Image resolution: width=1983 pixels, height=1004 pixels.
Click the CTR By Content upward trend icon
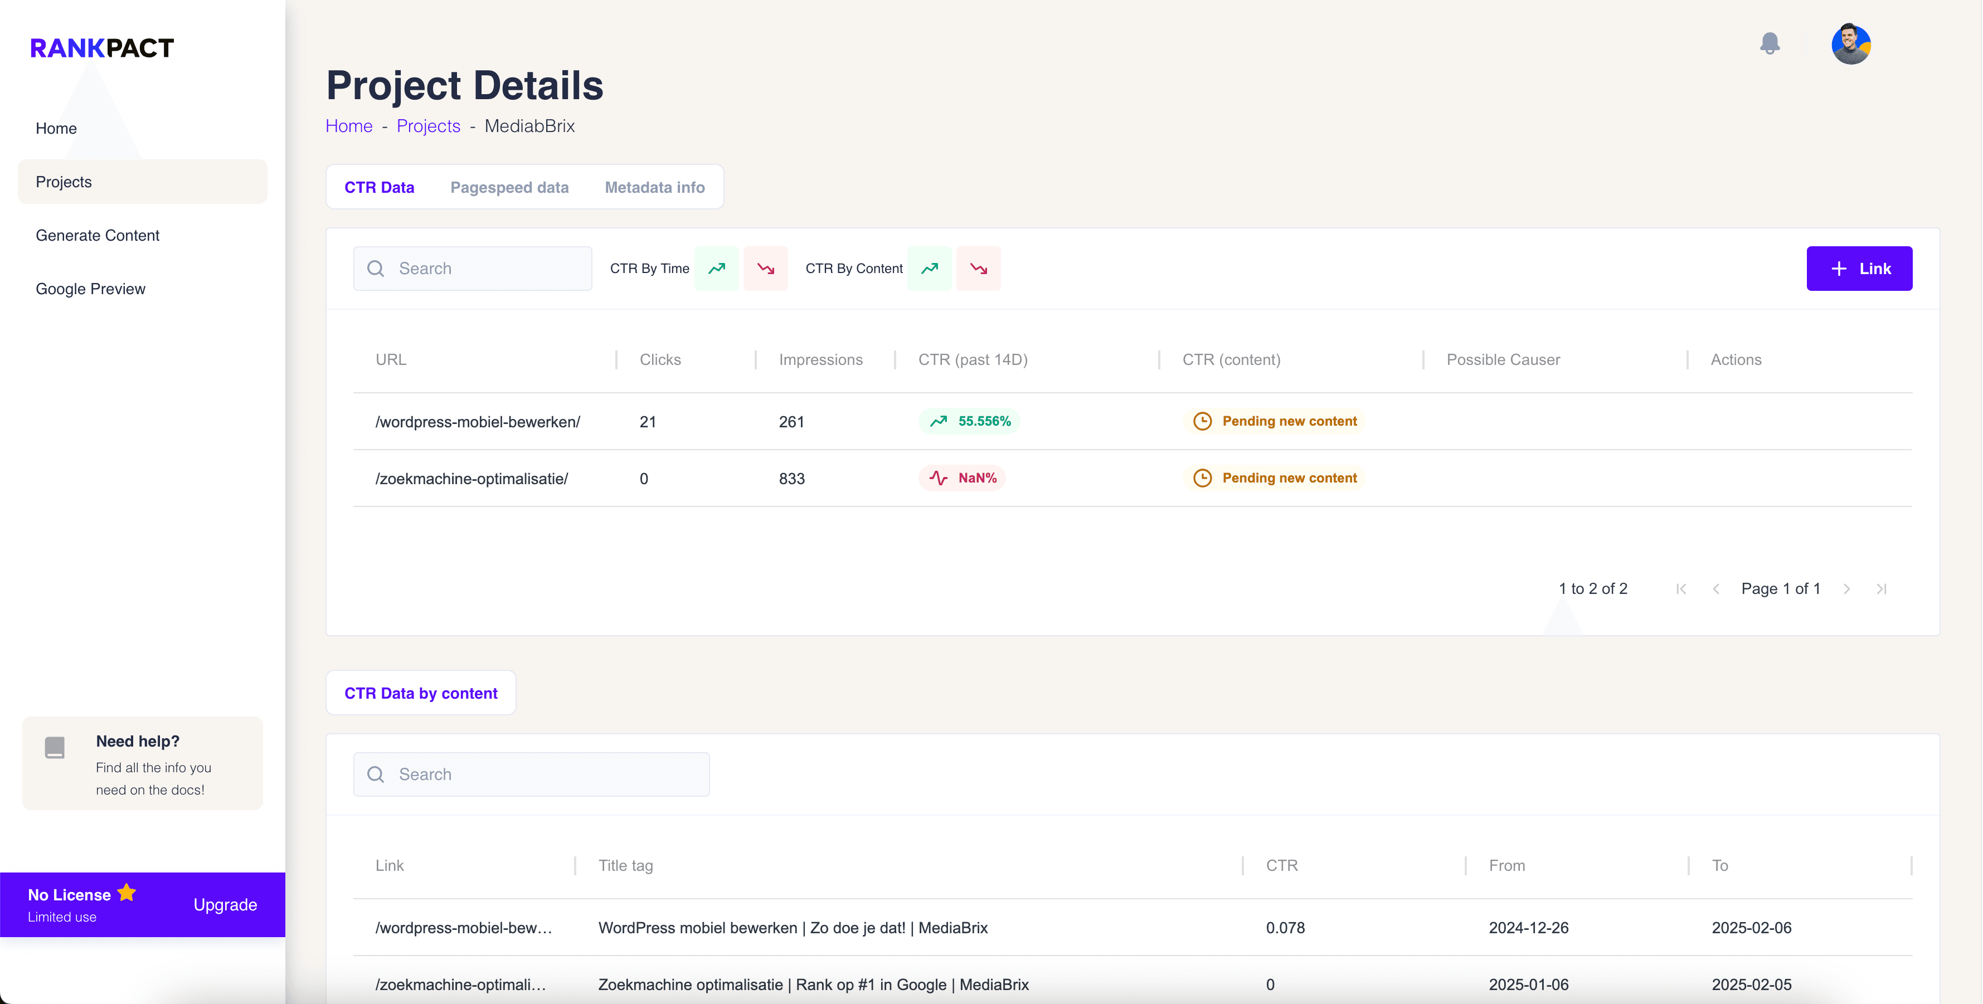click(x=931, y=267)
